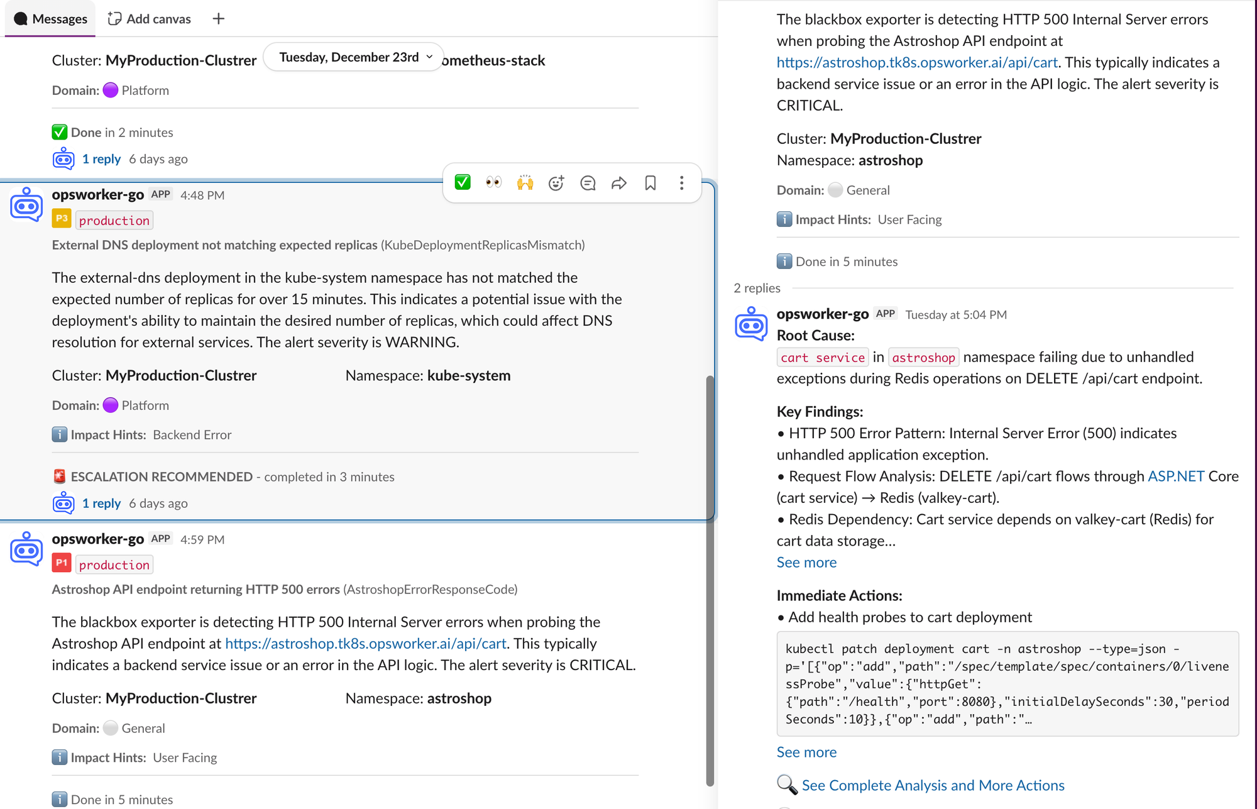Open 1 reply under ESCALATION RECOMMENDED message
Screen dimensions: 1257x809
tap(101, 504)
